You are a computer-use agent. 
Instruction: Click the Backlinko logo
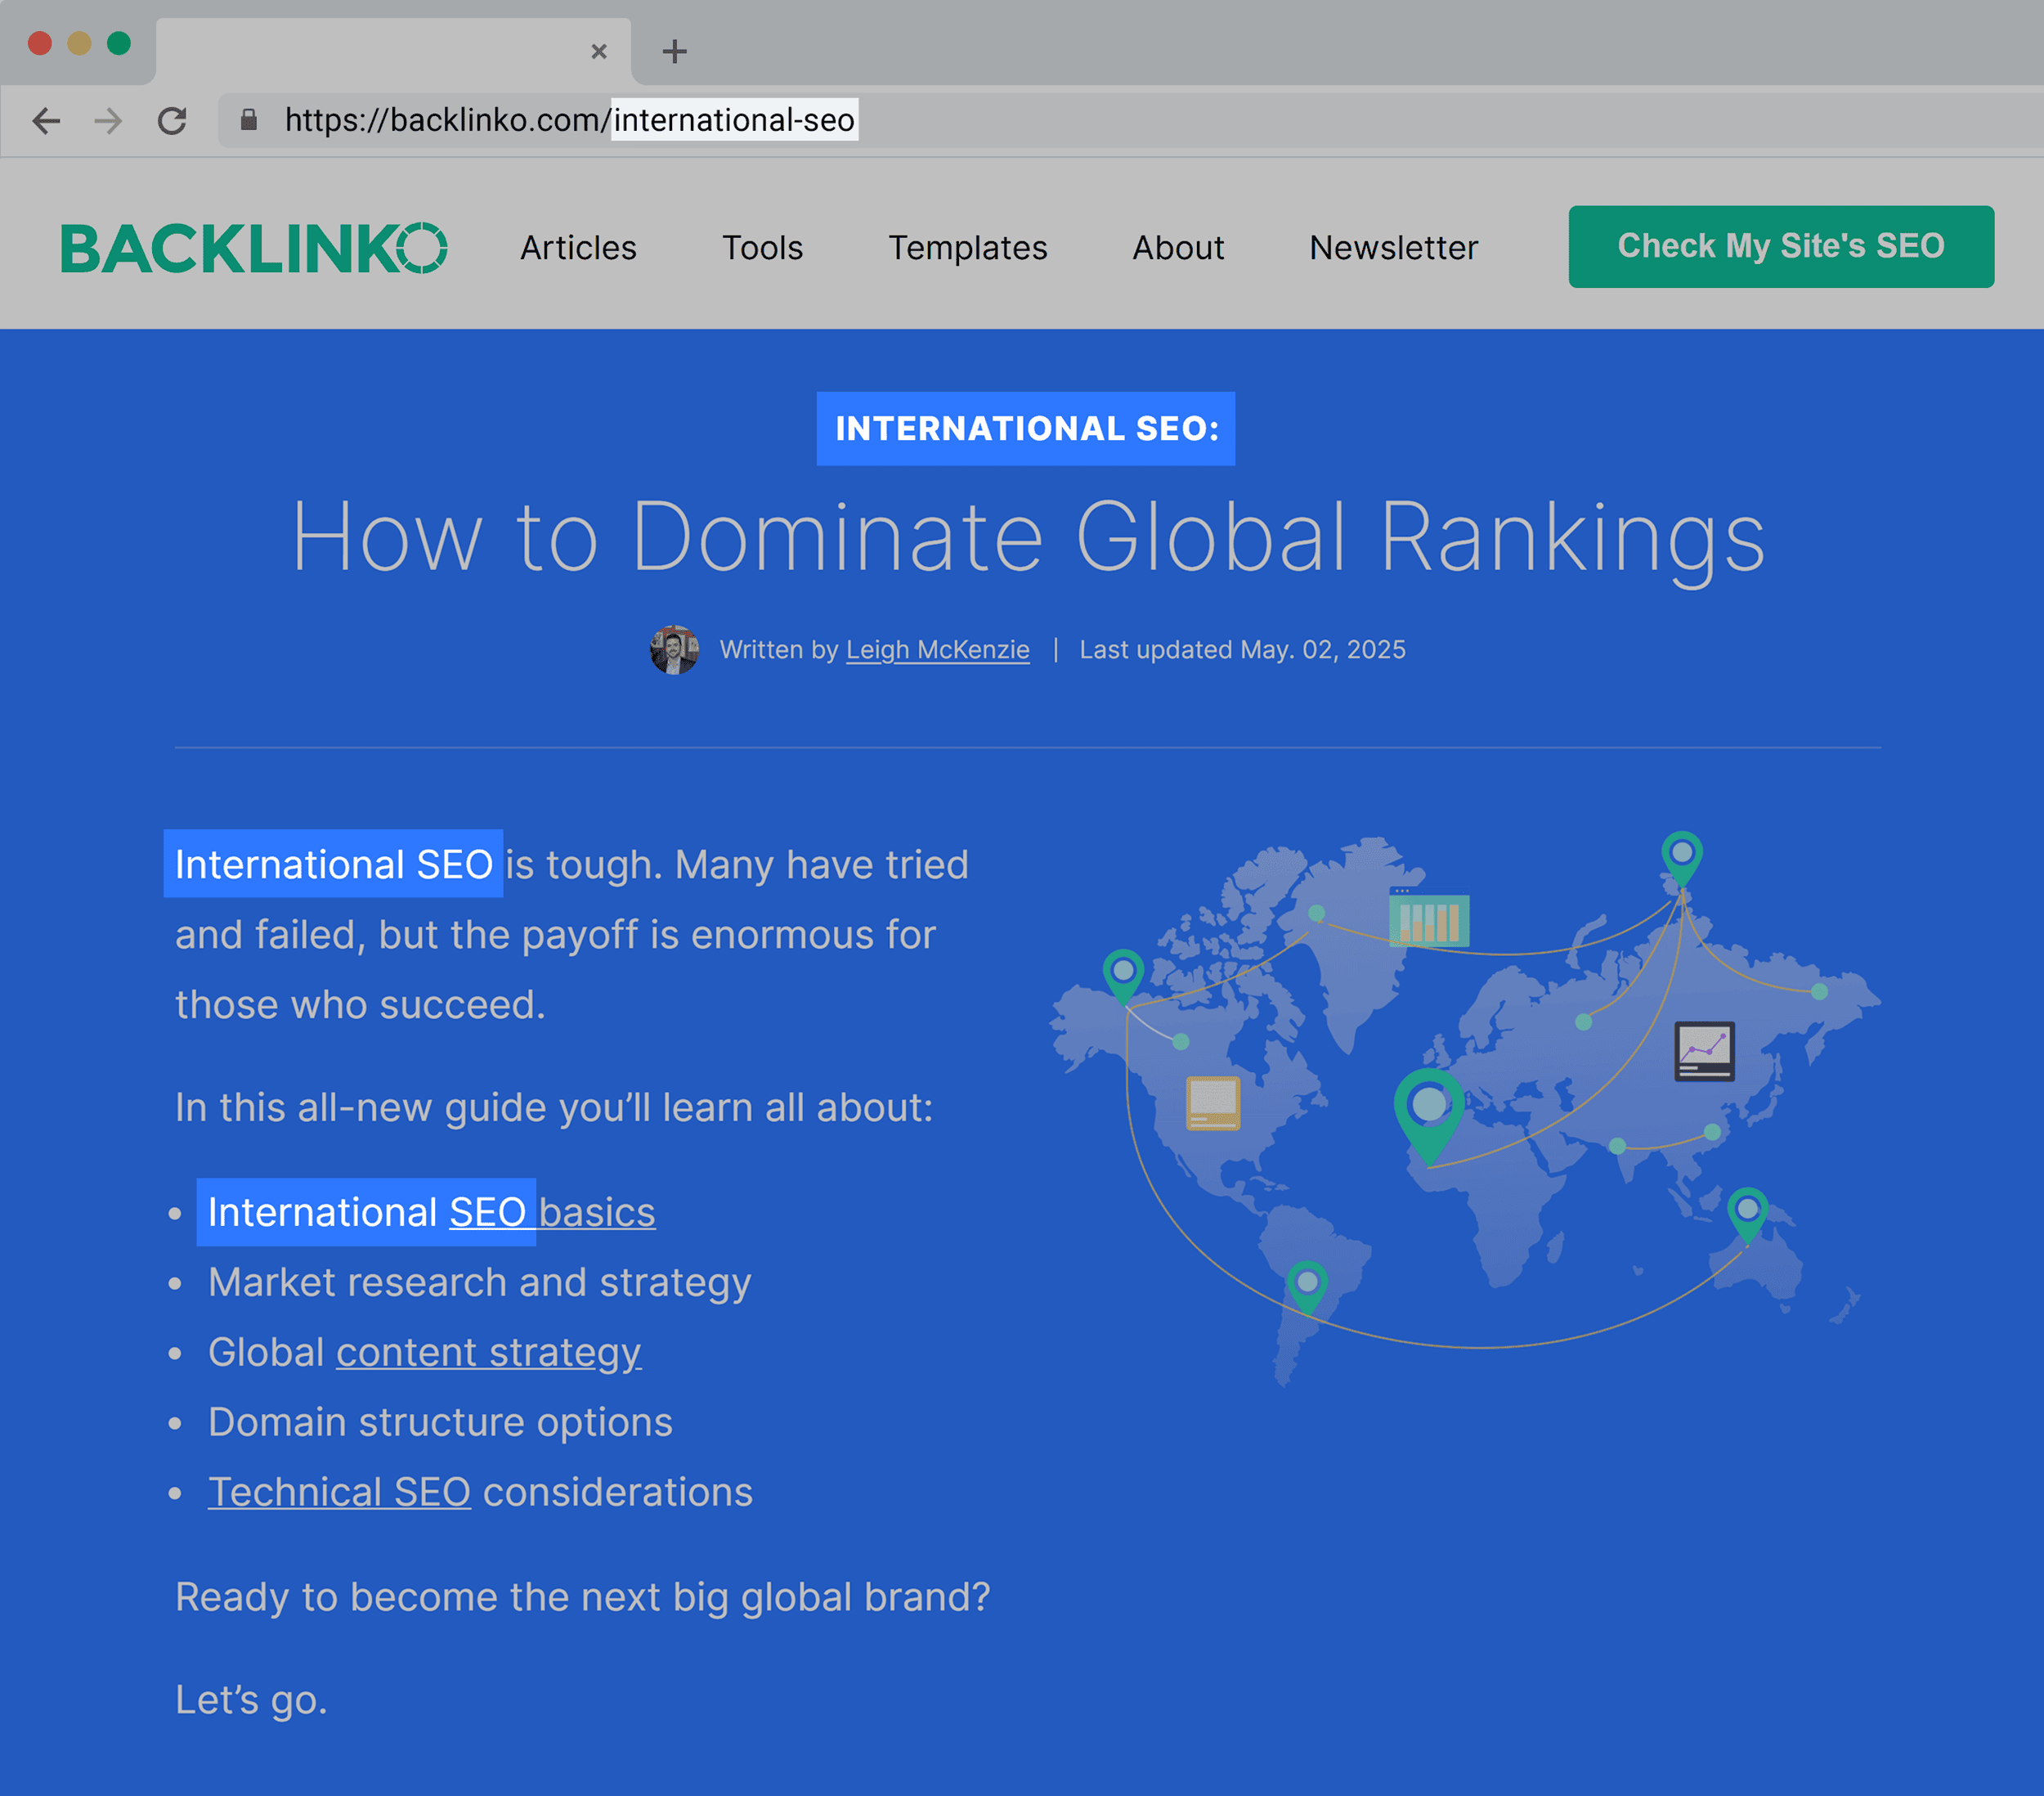(x=255, y=247)
